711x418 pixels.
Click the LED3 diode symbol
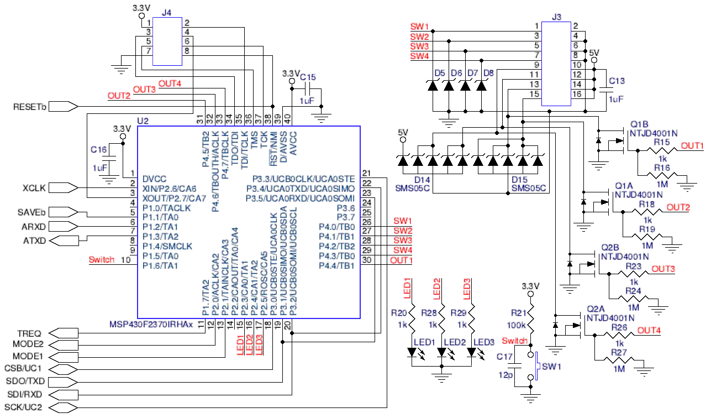(x=472, y=352)
